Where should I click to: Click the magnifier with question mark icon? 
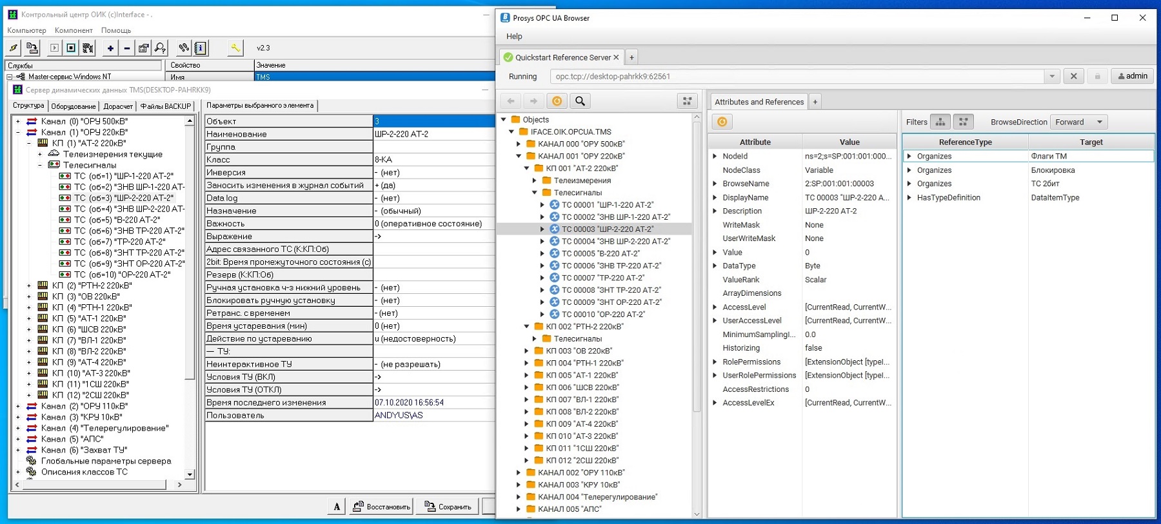click(x=160, y=48)
